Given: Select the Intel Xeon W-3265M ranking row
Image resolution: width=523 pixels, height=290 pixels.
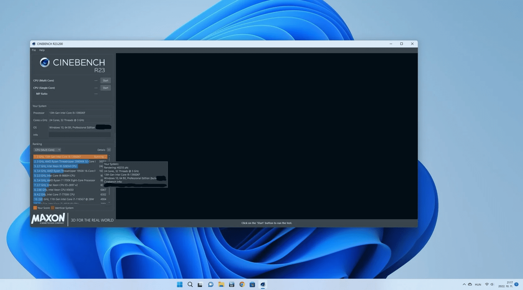Looking at the screenshot, I should pyautogui.click(x=70, y=166).
